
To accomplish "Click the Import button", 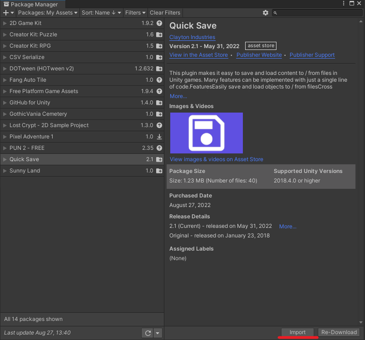I will click(297, 332).
